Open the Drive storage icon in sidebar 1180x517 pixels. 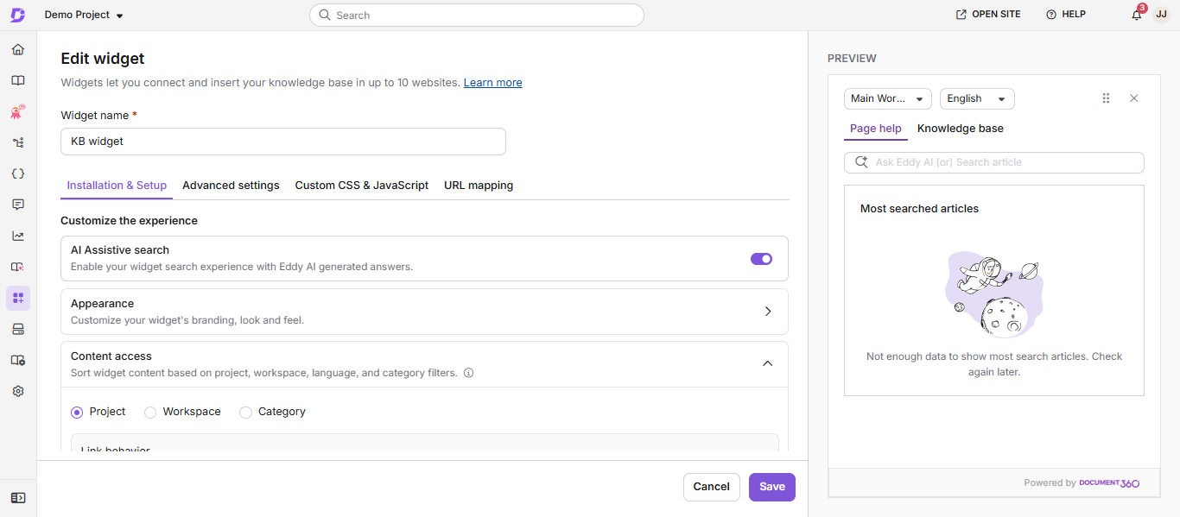(18, 329)
